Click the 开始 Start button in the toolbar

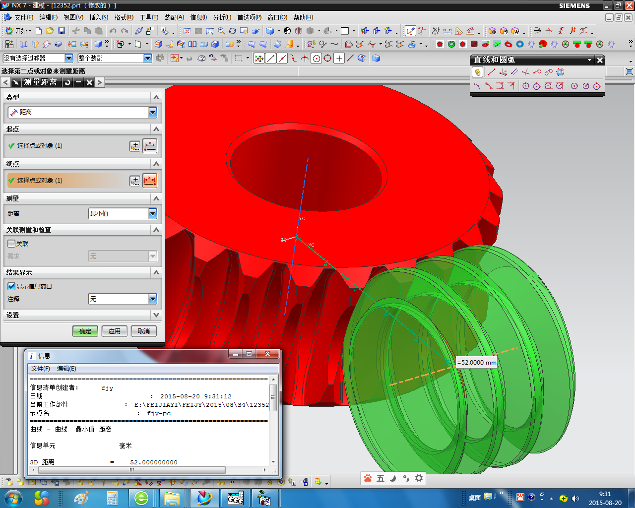pyautogui.click(x=18, y=31)
